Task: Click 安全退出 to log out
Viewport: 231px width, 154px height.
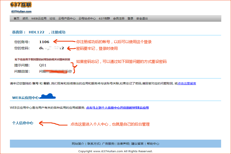Action: 142,18
